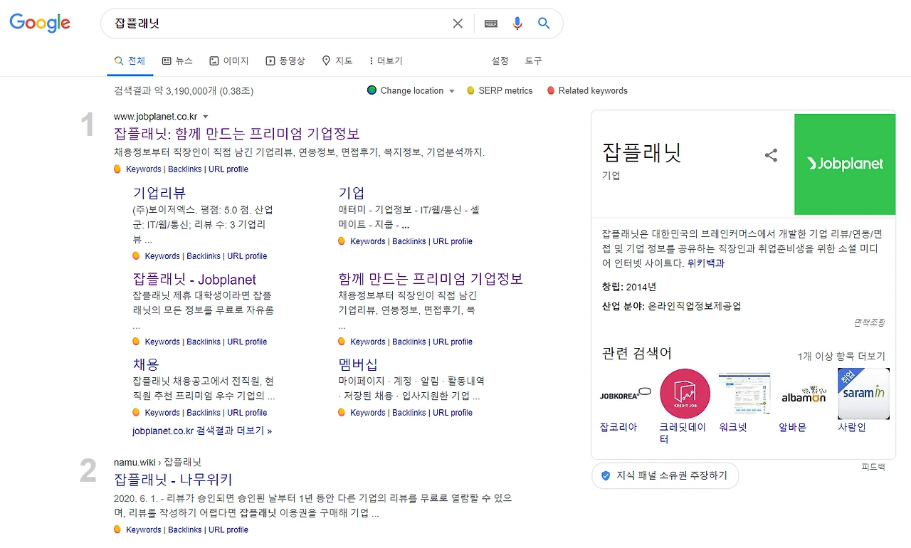This screenshot has width=911, height=548.
Task: Switch to the 지도 tab
Action: (x=337, y=61)
